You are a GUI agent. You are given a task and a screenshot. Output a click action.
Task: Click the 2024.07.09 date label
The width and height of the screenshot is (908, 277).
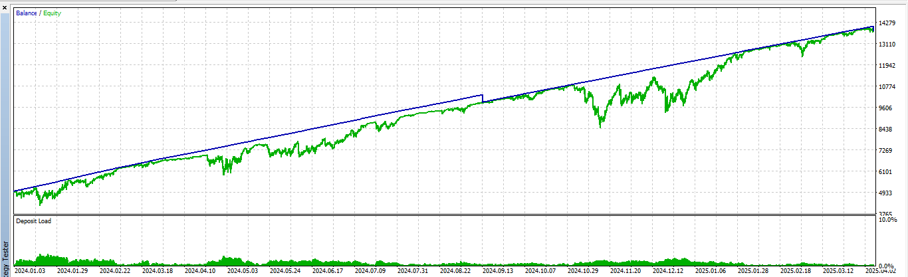tap(371, 271)
